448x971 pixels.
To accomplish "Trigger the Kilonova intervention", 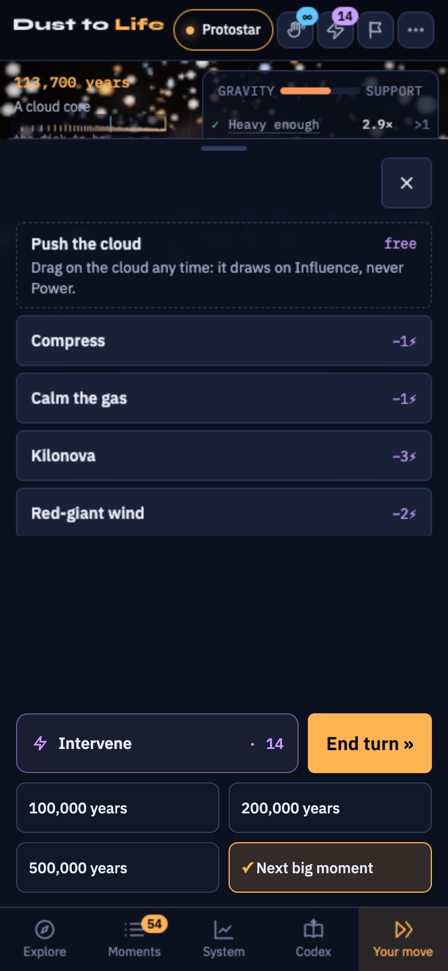I will pyautogui.click(x=224, y=456).
